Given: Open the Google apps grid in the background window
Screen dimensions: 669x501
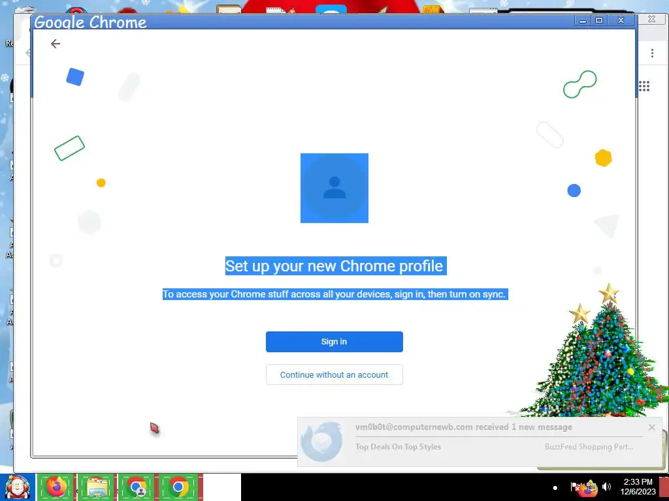Looking at the screenshot, I should click(644, 86).
